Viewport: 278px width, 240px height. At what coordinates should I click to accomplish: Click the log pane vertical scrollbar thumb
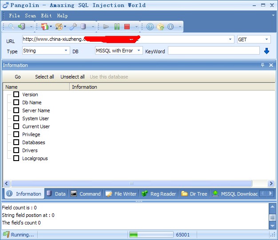[272, 217]
